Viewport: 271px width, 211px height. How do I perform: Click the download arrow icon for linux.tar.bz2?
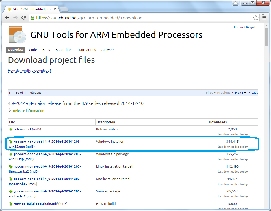(11, 167)
